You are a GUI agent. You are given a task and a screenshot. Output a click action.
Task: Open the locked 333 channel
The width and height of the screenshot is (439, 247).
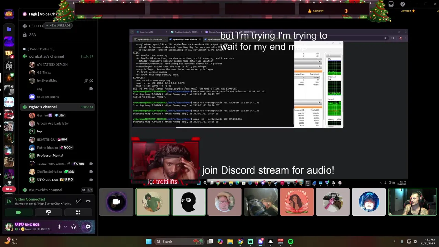(x=32, y=35)
